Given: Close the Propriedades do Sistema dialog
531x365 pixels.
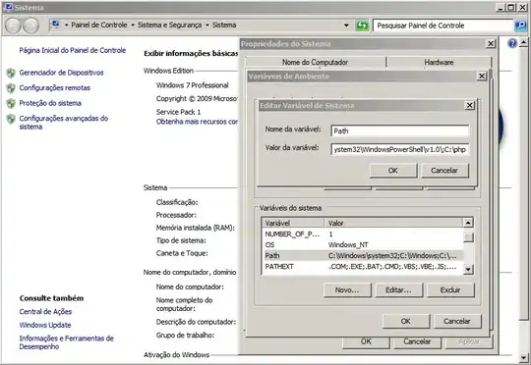Looking at the screenshot, I should pos(491,43).
